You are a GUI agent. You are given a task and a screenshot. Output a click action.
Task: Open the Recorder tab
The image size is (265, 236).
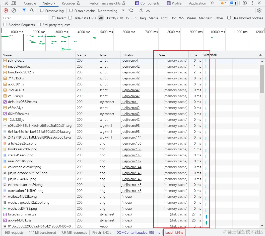pos(71,3)
